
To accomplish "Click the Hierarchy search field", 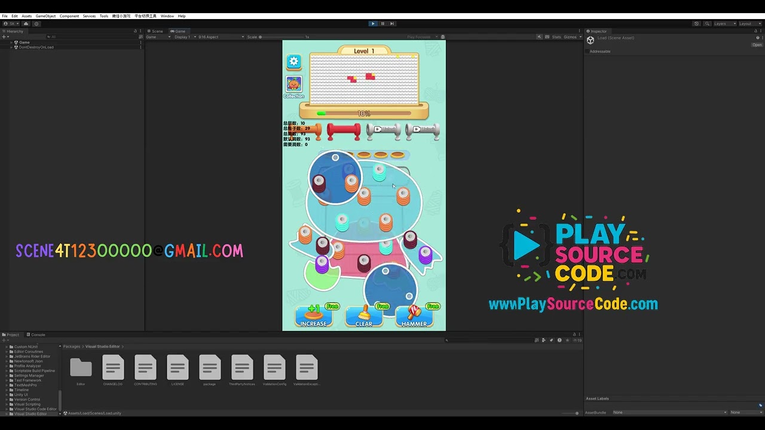I will [x=93, y=37].
